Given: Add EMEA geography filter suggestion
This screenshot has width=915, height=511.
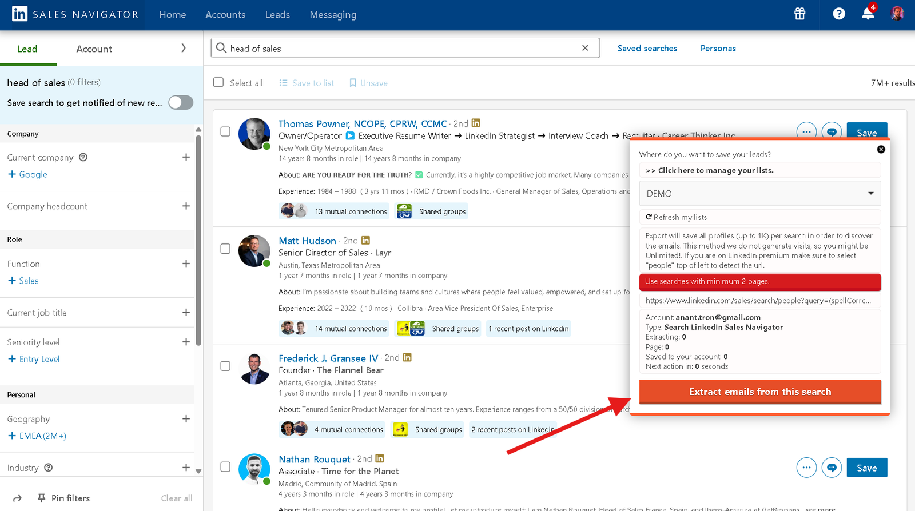Looking at the screenshot, I should [x=37, y=436].
